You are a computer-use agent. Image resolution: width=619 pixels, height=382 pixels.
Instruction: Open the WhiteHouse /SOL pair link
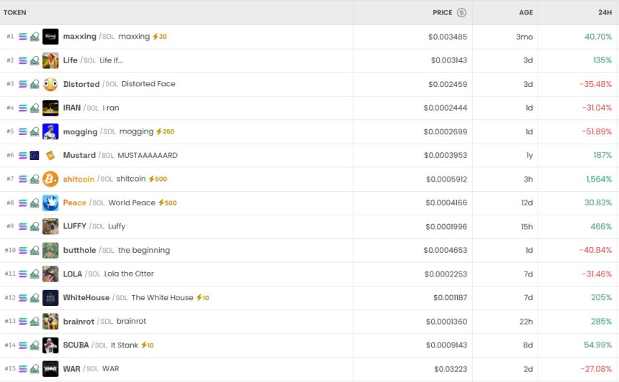coord(96,298)
